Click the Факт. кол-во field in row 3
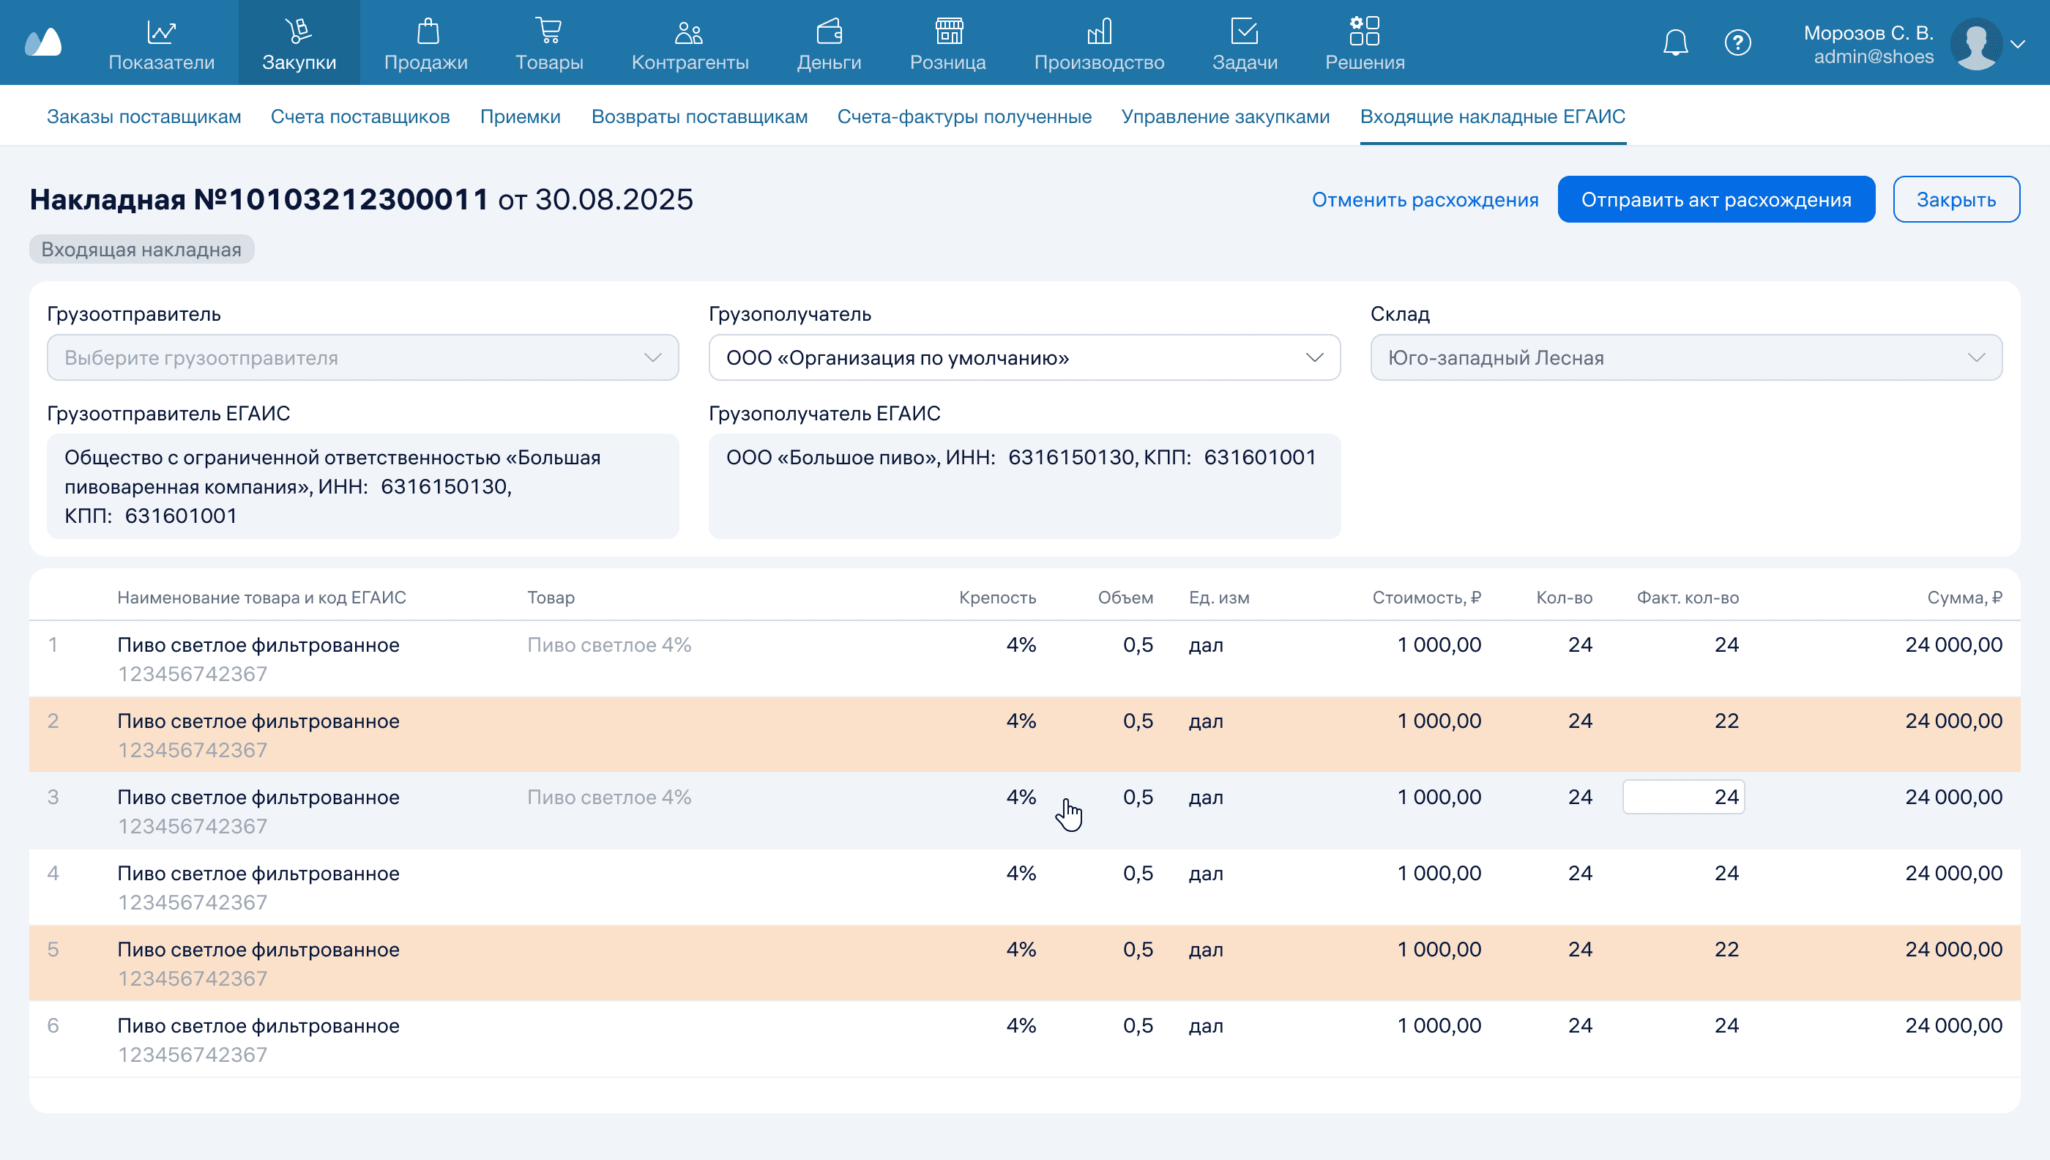Viewport: 2050px width, 1160px height. pyautogui.click(x=1683, y=797)
